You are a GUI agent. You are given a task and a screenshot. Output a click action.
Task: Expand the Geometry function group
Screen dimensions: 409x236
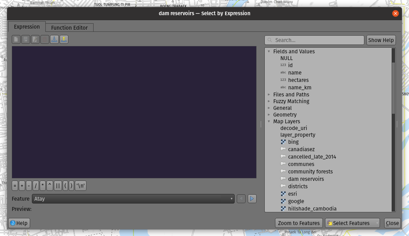pos(269,115)
